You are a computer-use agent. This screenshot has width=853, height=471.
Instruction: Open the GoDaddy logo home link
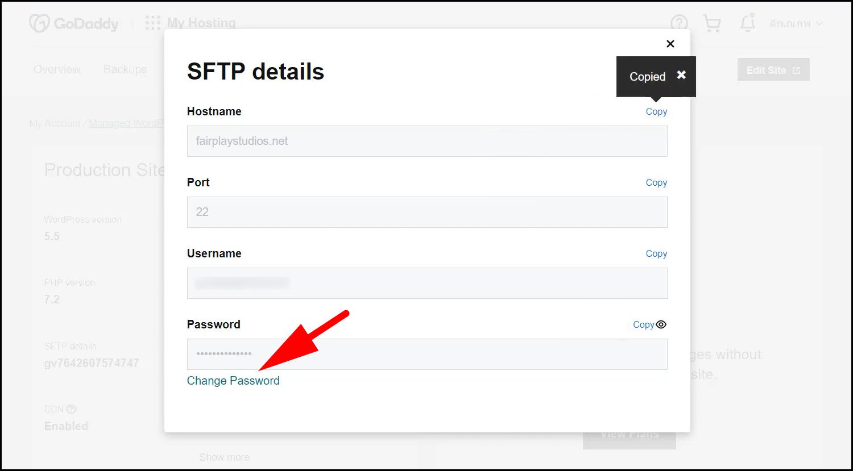[74, 23]
